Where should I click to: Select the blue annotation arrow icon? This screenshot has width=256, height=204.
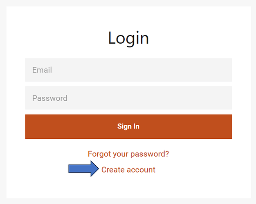tap(83, 169)
